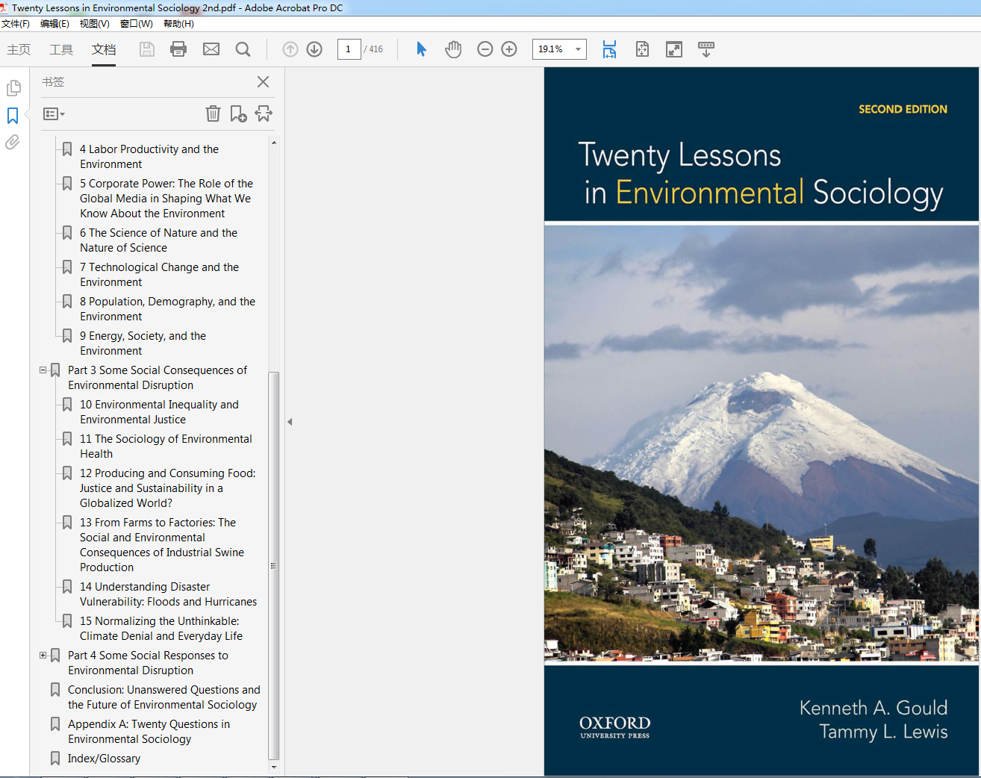The image size is (981, 778).
Task: Click the page number input field
Action: (349, 49)
